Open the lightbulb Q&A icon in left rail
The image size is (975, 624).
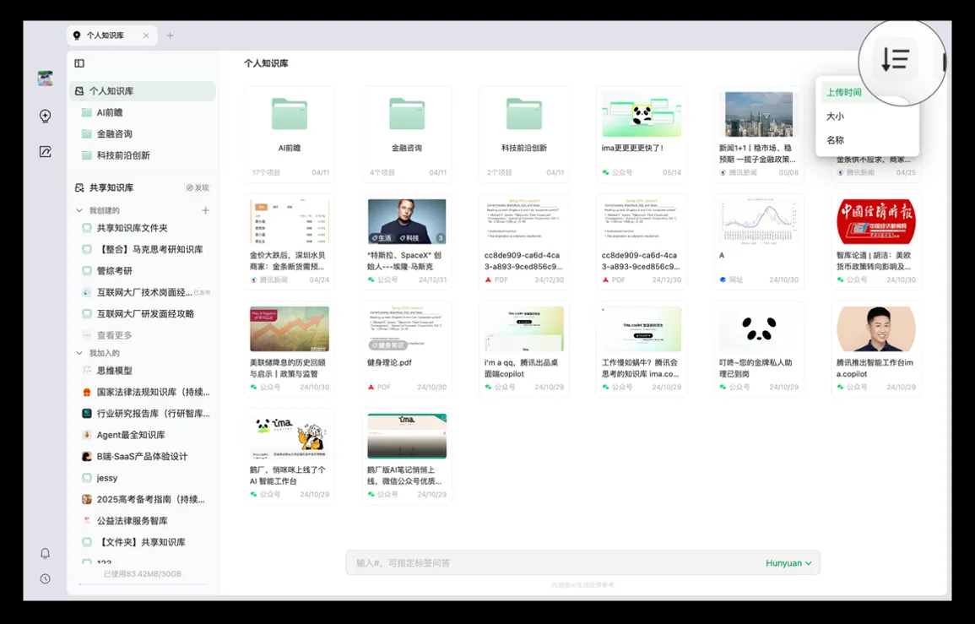click(x=46, y=117)
